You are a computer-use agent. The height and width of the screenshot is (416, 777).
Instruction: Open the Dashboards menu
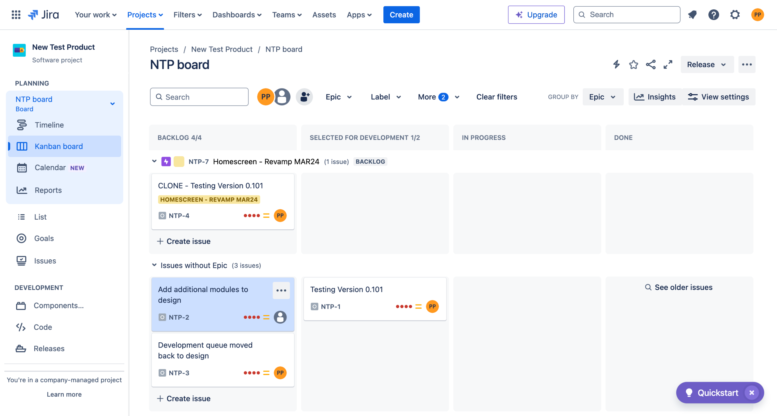coord(237,15)
